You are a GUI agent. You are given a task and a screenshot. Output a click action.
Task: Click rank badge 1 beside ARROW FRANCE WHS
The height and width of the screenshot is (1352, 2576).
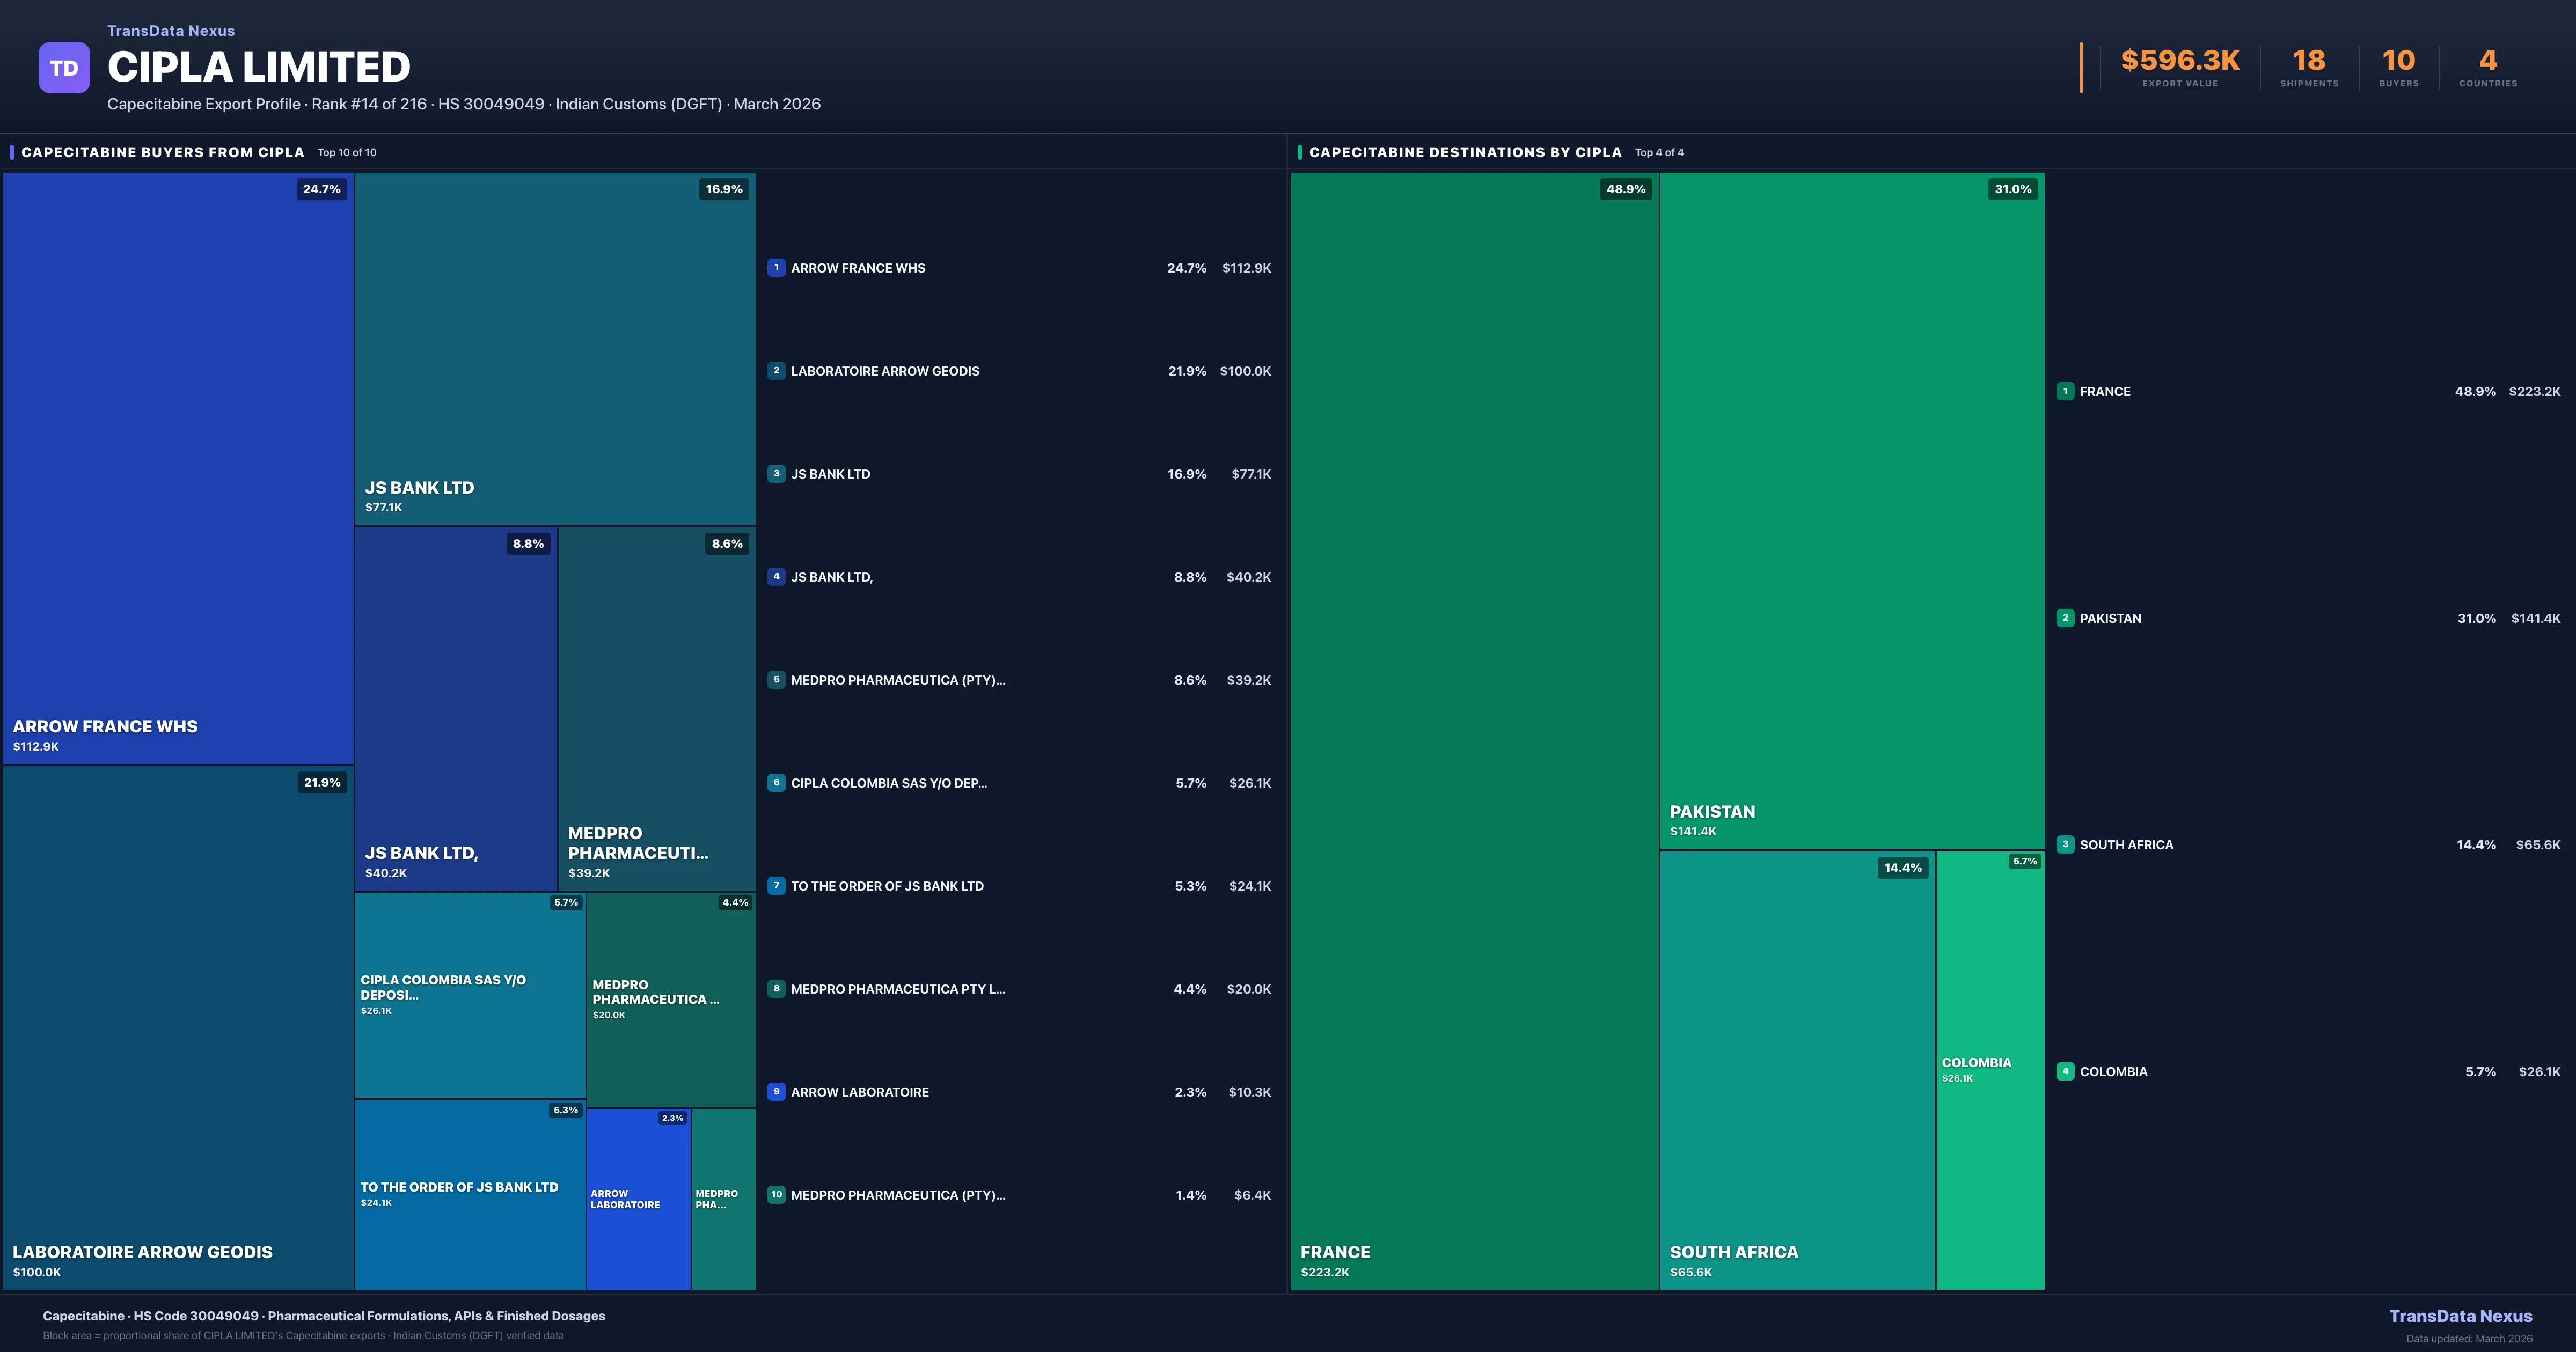click(776, 268)
